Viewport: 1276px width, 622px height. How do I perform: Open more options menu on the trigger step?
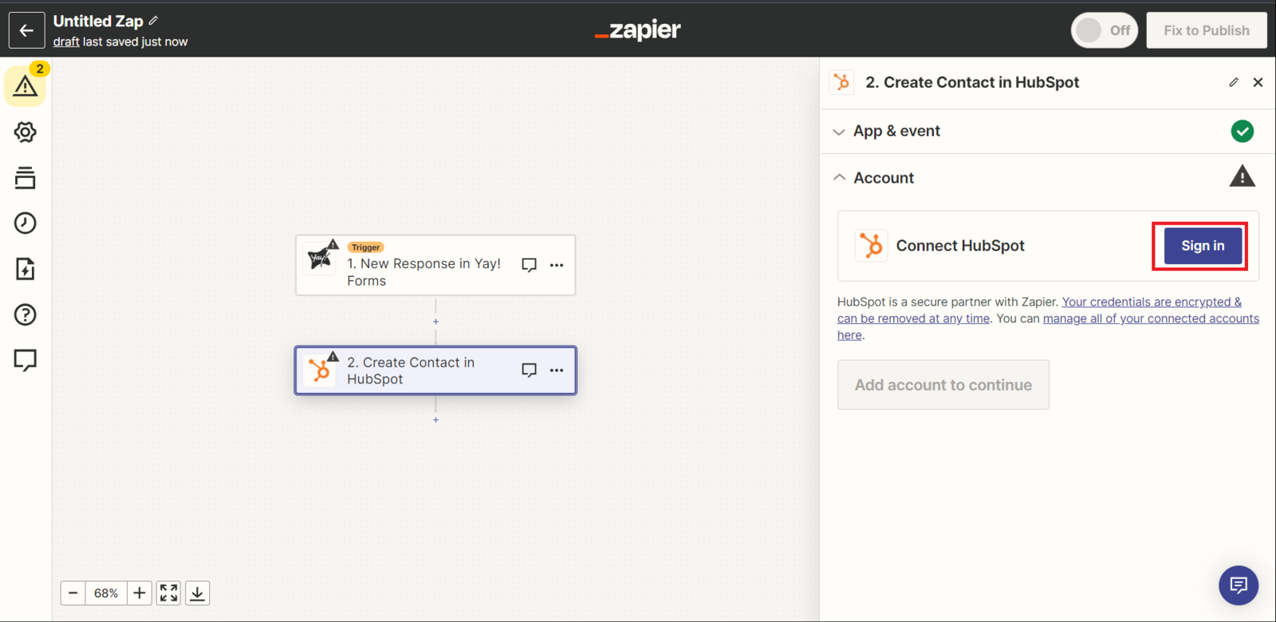click(557, 265)
